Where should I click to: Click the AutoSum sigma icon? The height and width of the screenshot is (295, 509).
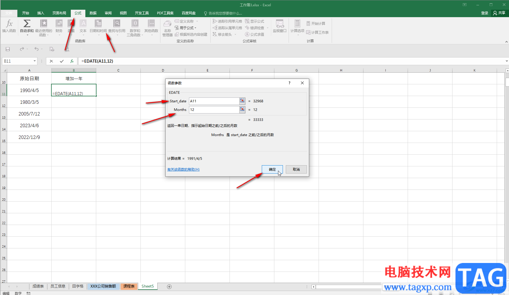pyautogui.click(x=27, y=23)
